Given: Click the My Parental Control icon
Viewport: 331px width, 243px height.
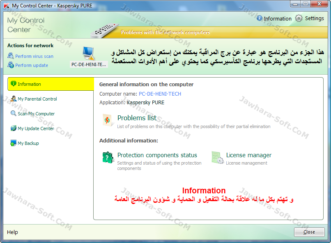Looking at the screenshot, I should (14, 99).
